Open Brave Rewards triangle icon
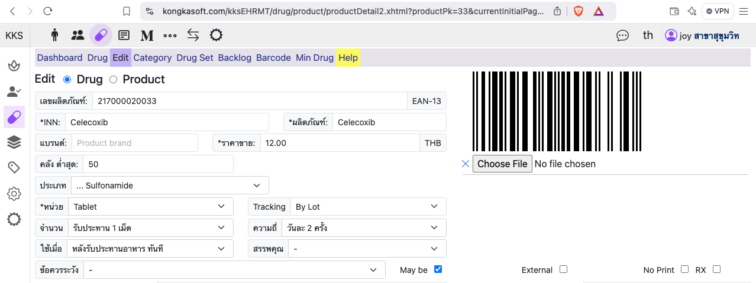The height and width of the screenshot is (283, 756). 599,11
